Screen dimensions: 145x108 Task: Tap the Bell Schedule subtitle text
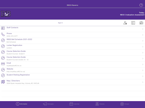pos(11,42)
